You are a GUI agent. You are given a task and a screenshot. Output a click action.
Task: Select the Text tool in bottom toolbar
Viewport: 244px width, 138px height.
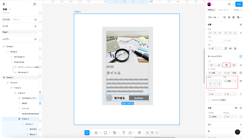124,133
